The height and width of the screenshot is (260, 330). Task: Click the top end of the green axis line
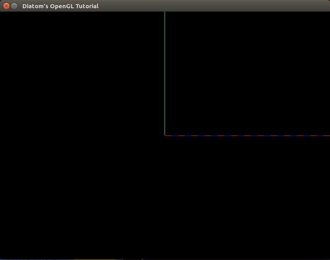(x=165, y=12)
